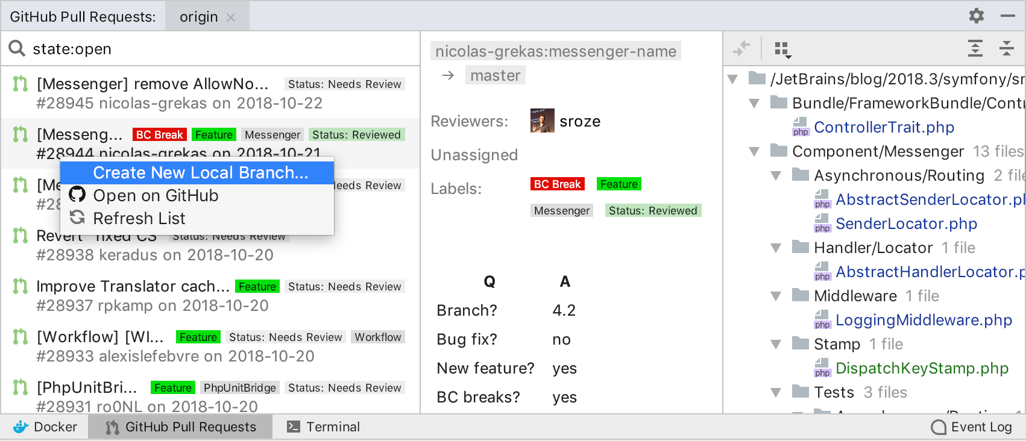Click the show diff arrows icon
This screenshot has width=1026, height=441.
[741, 48]
